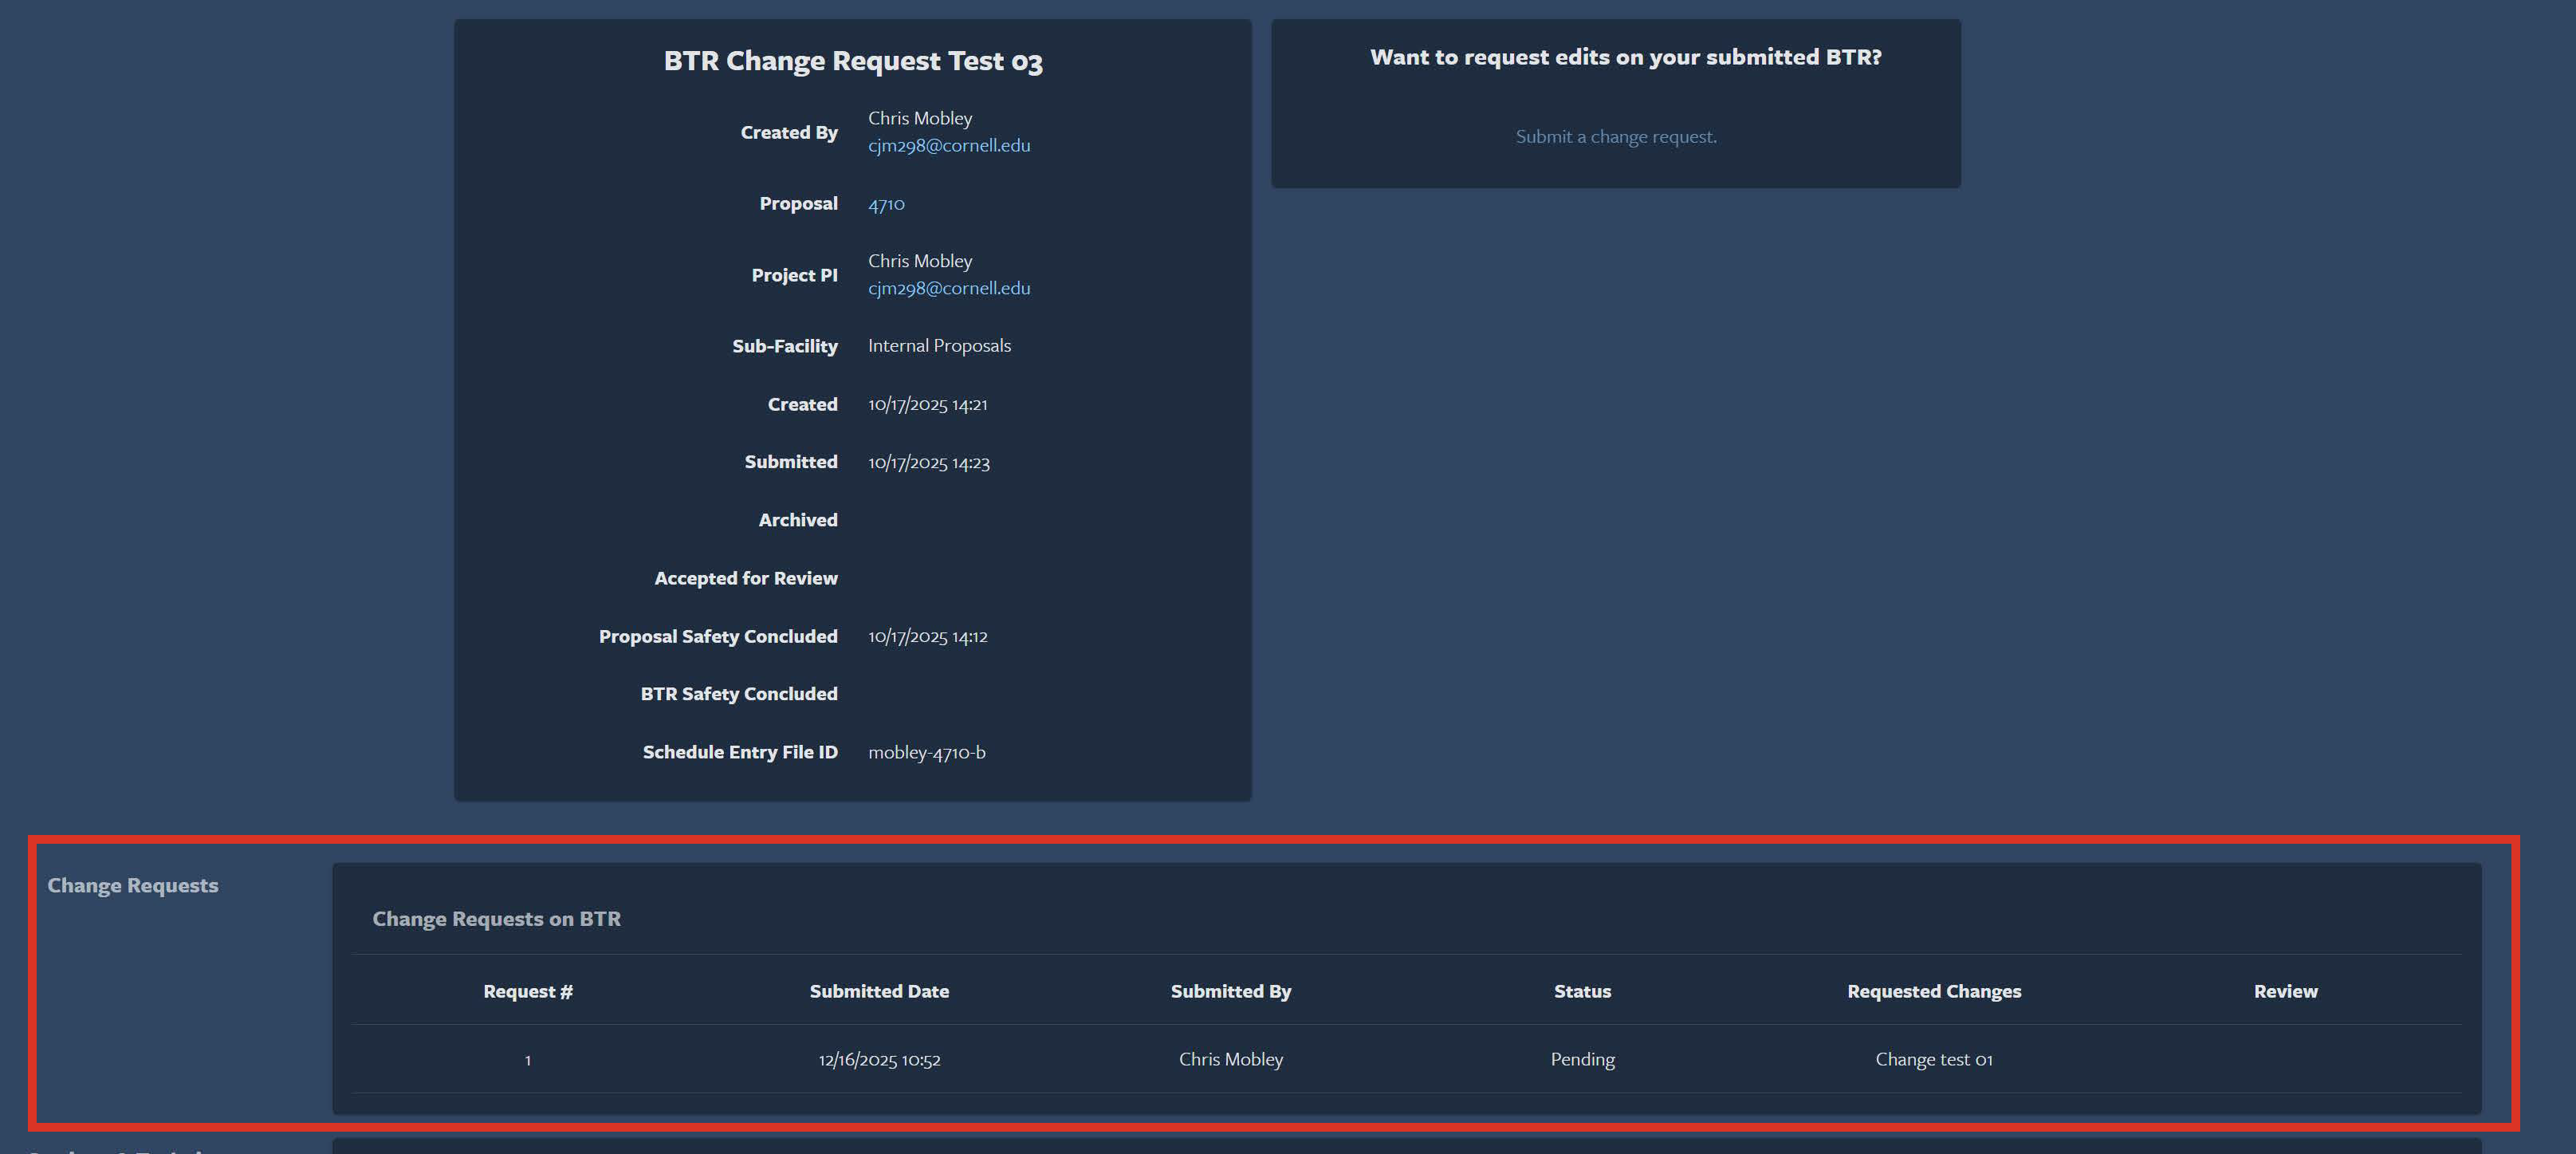Click the Status column header
Image resolution: width=2576 pixels, height=1154 pixels.
point(1582,991)
